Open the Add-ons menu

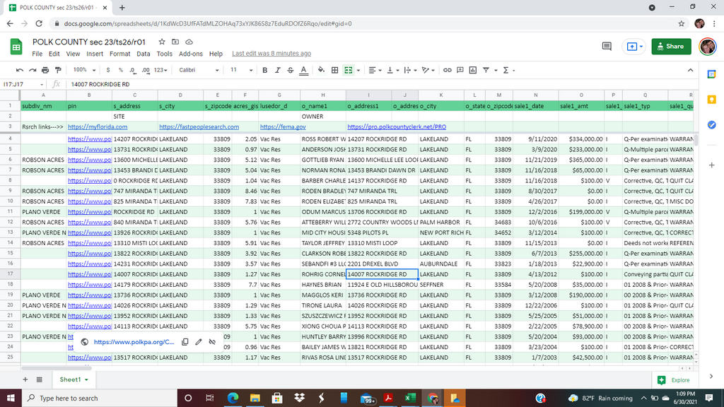(191, 54)
